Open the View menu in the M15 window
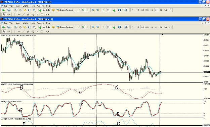 pos(11,23)
